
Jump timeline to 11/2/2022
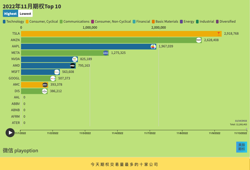(53, 133)
